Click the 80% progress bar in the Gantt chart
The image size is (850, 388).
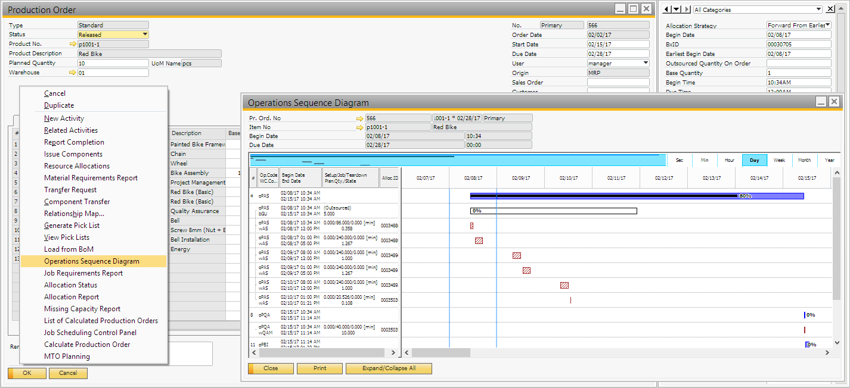tap(637, 196)
